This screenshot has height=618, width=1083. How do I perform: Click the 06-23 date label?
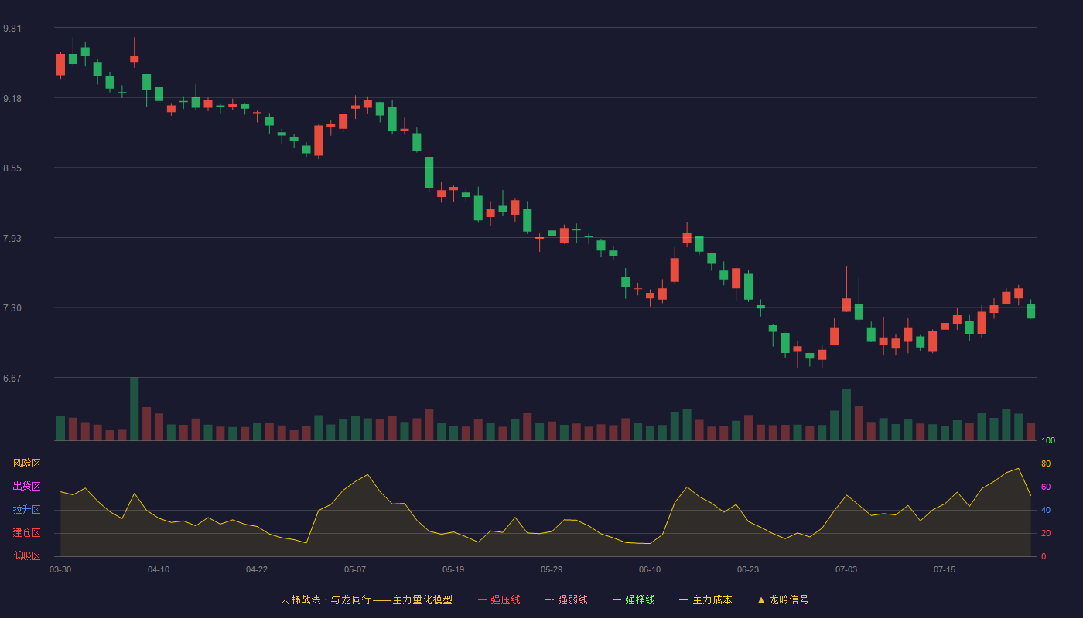[x=748, y=569]
